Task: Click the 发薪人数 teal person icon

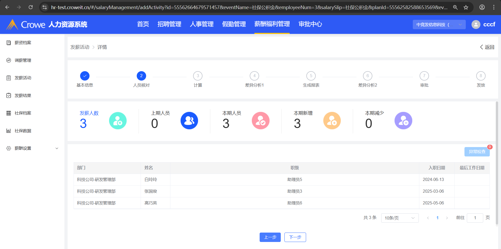Action: coord(118,121)
